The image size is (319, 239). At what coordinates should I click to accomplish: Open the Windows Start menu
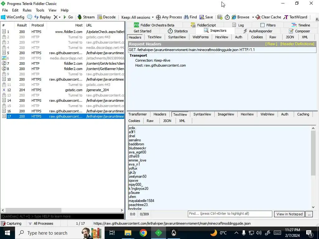coord(7,233)
